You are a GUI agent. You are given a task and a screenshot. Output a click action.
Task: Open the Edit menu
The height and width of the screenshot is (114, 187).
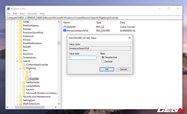click(x=15, y=14)
